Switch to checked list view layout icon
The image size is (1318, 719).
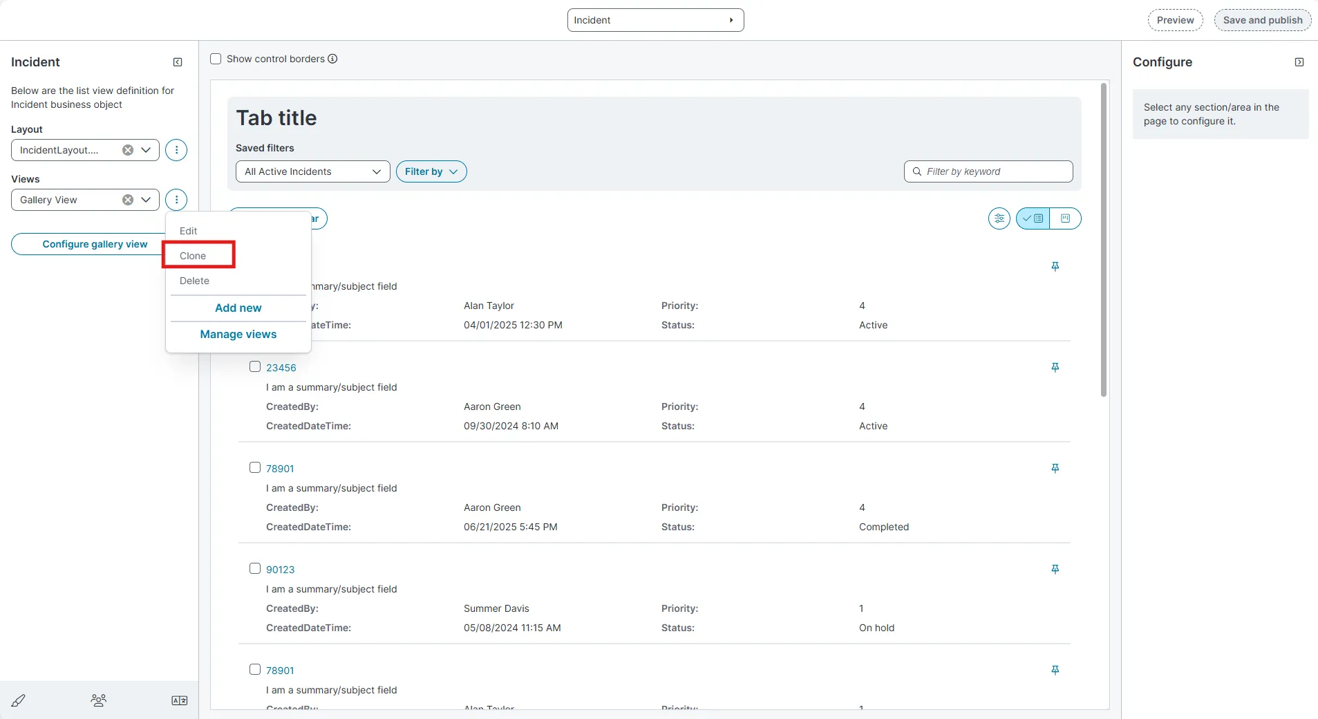[1033, 218]
